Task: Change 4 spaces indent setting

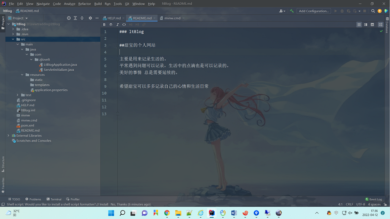Action: [x=374, y=204]
